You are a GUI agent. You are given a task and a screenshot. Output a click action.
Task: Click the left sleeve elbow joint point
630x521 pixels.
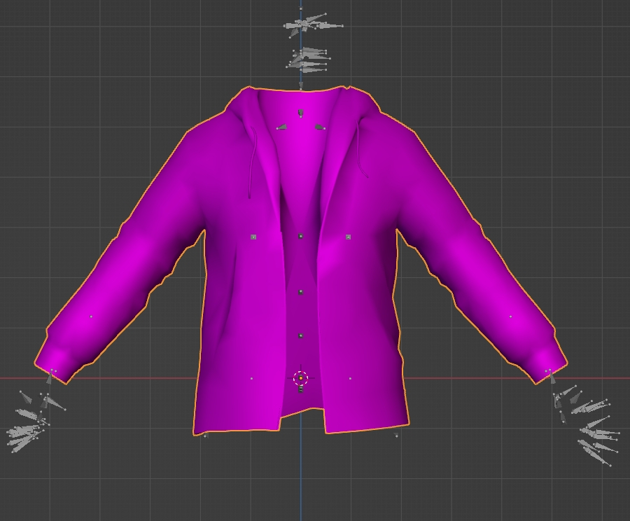[91, 317]
